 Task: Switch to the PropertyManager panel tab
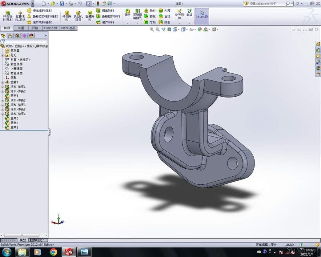point(10,36)
